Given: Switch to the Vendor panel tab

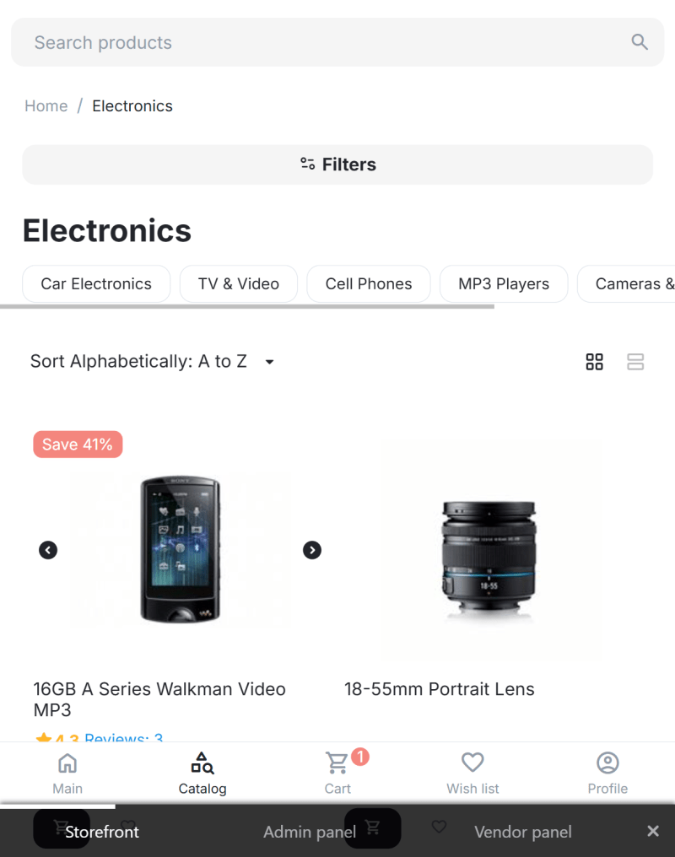Looking at the screenshot, I should [x=523, y=833].
